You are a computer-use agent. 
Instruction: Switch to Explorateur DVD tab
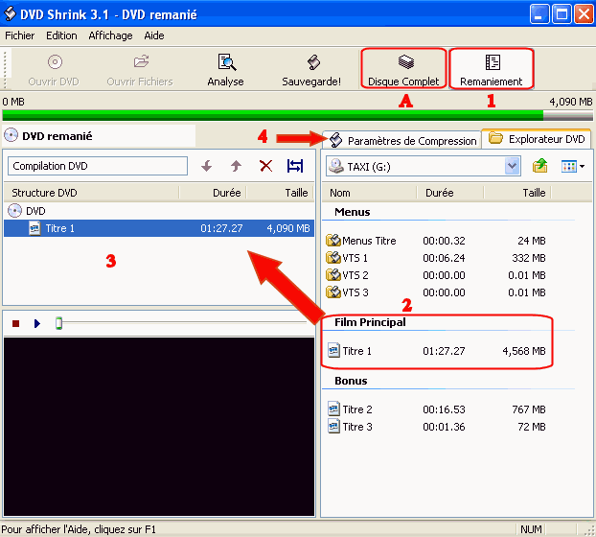pyautogui.click(x=537, y=139)
